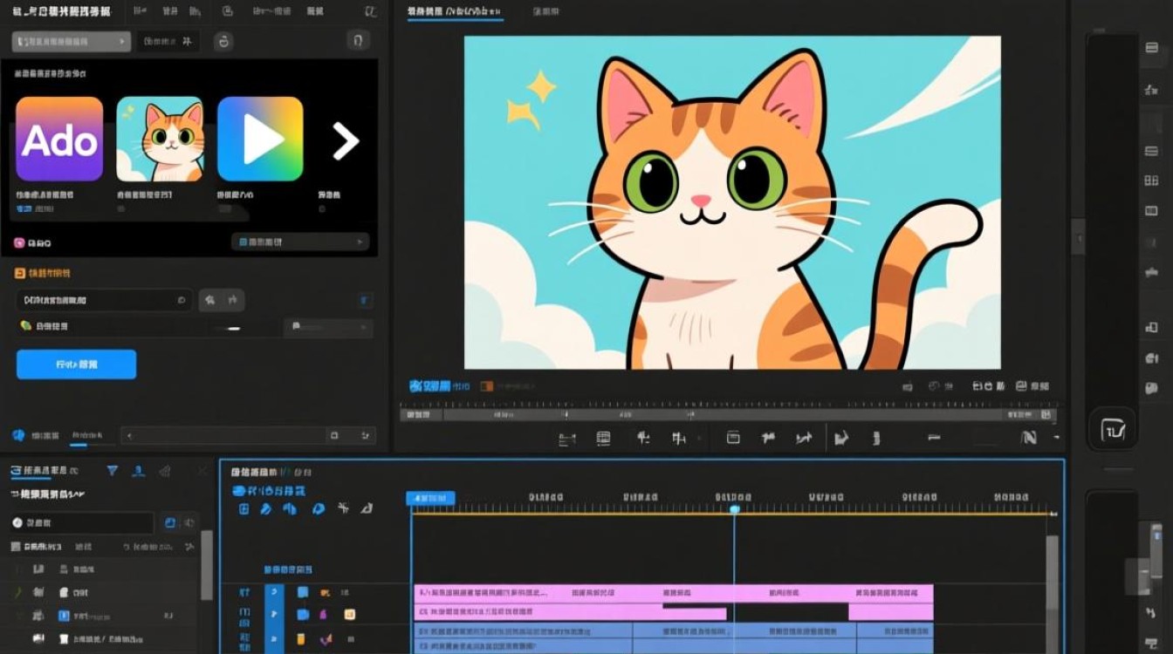1173x654 pixels.
Task: Click the first blue tool icon above the timeline tracks
Action: pos(244,508)
